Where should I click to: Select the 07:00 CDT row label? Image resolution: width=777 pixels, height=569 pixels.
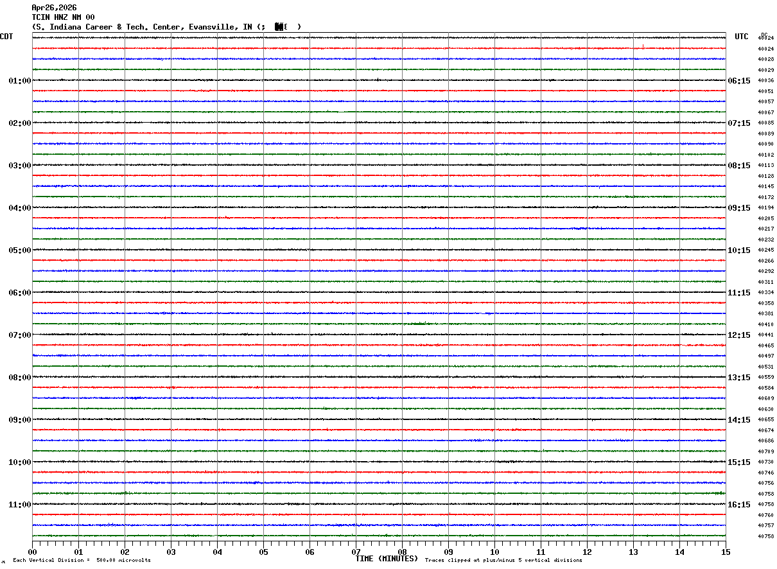(19, 335)
